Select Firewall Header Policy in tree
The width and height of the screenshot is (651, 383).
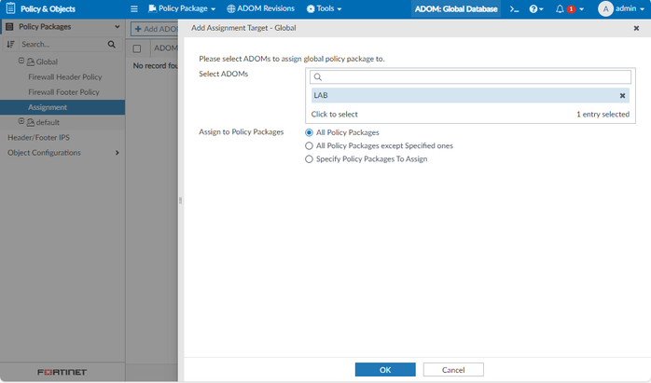65,77
